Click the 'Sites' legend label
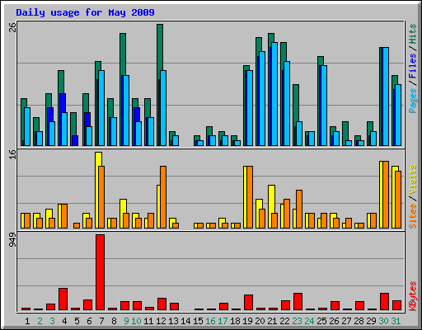 [413, 216]
